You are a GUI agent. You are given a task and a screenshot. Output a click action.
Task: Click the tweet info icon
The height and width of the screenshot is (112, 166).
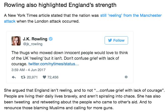coord(126,77)
